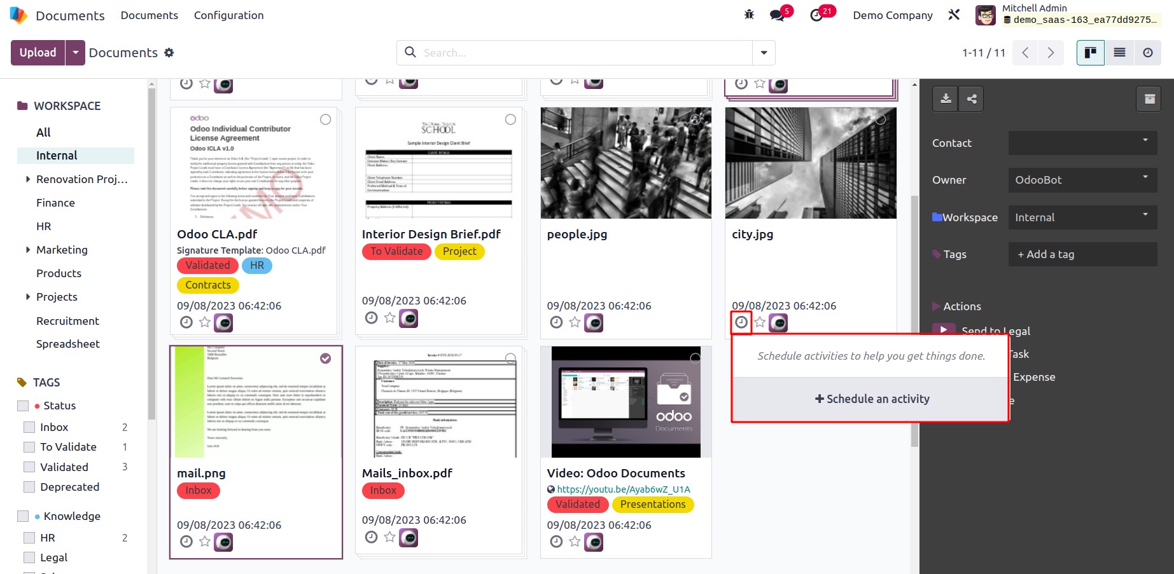Open the Documents settings gear icon
Image resolution: width=1174 pixels, height=574 pixels.
(169, 53)
